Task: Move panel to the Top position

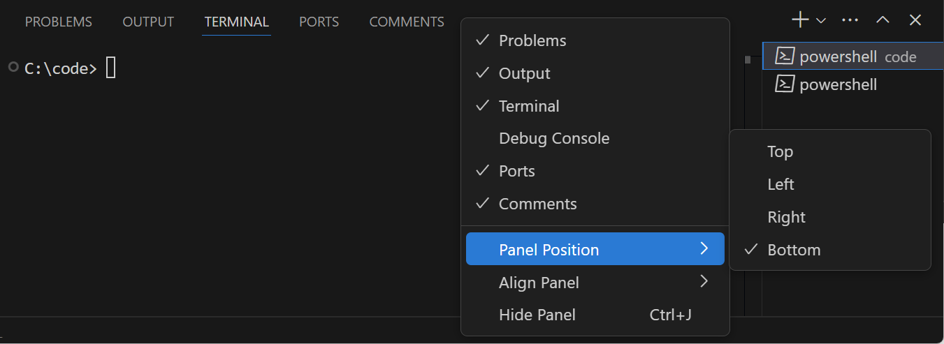Action: point(780,151)
